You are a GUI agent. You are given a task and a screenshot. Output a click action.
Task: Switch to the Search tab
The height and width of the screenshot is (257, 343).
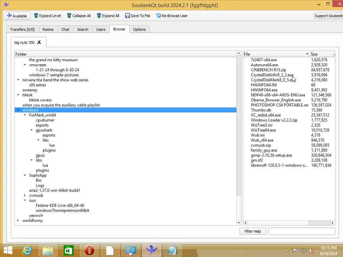[82, 29]
